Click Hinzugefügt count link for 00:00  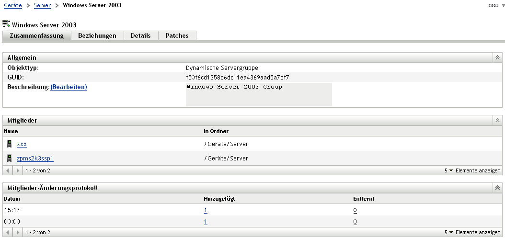(x=206, y=222)
